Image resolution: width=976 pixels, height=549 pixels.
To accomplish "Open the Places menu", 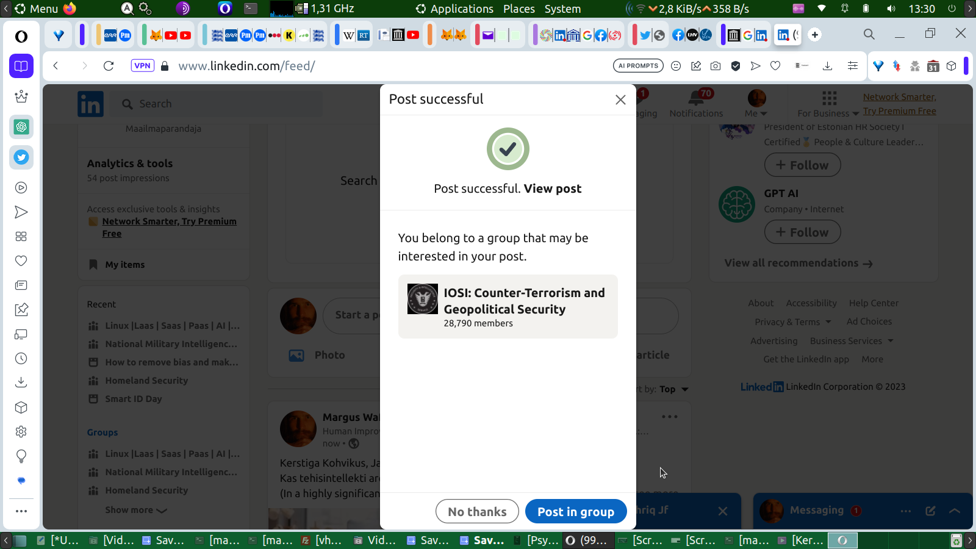I will coord(519,9).
